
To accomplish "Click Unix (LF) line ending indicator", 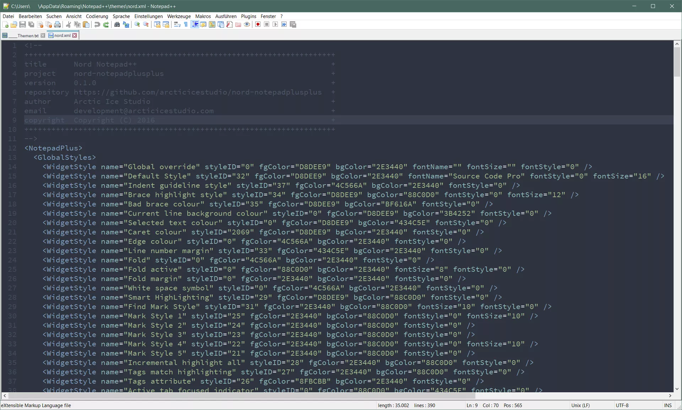I will [580, 405].
